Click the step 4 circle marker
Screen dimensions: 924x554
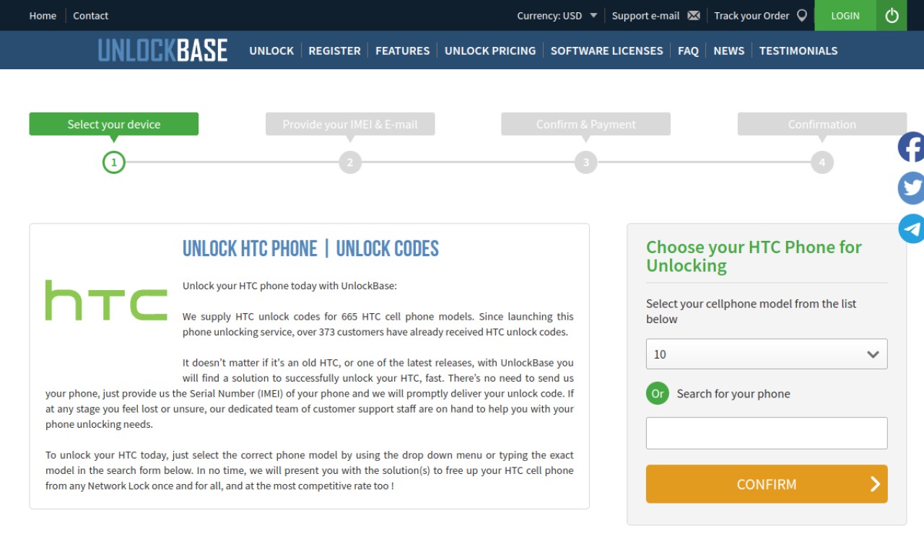click(x=822, y=162)
